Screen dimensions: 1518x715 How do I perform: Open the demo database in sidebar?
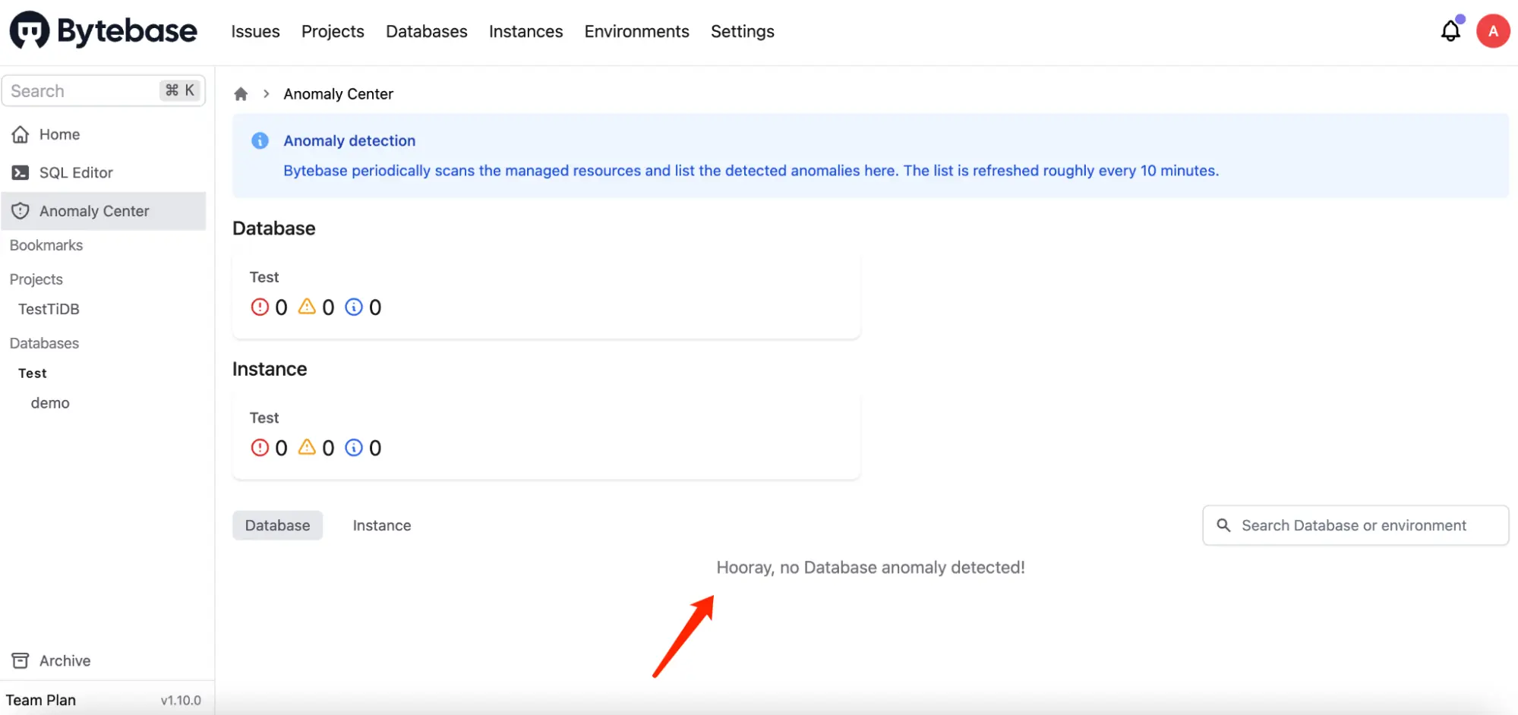point(50,403)
